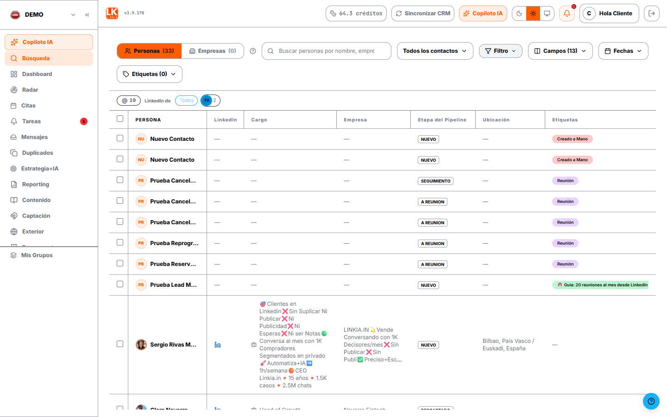
Task: Open the DEMO workspace dropdown
Action: pyautogui.click(x=43, y=15)
